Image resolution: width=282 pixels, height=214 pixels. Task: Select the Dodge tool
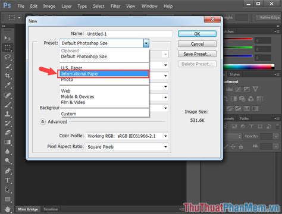point(8,160)
